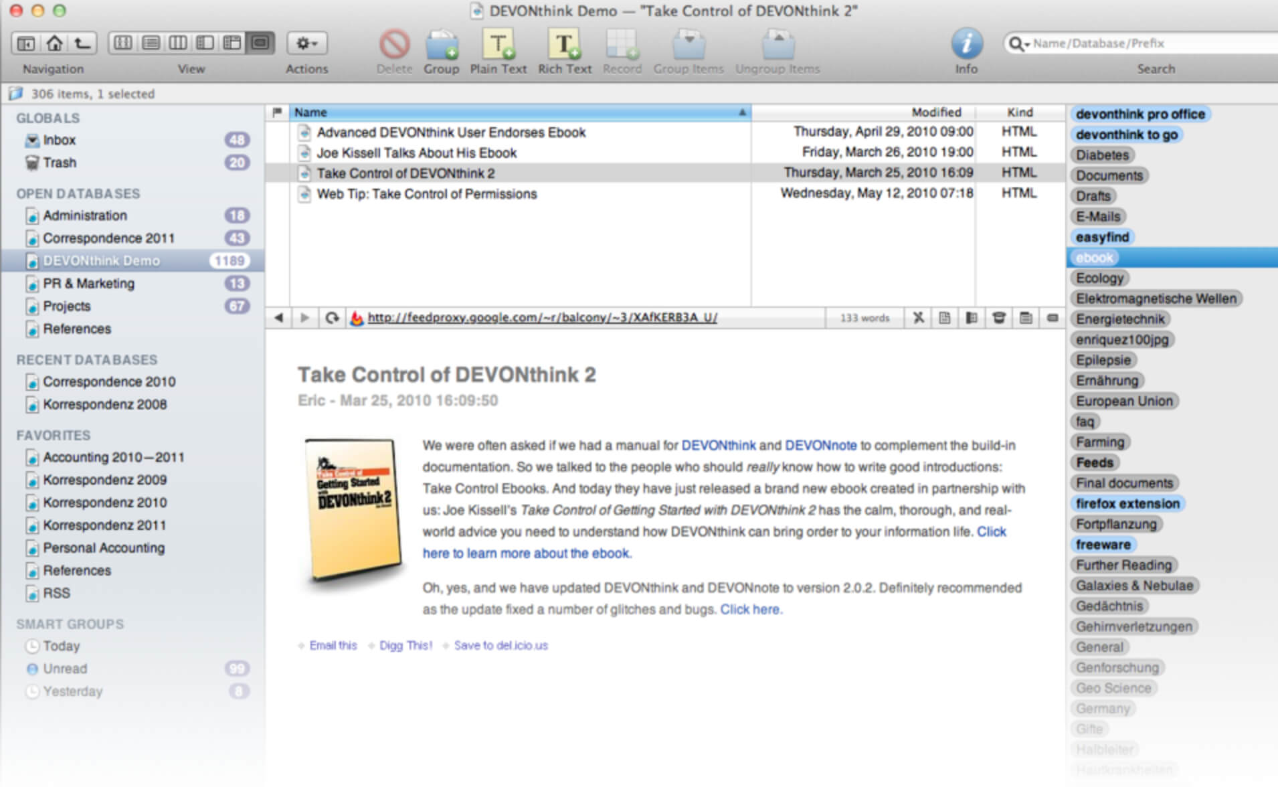The height and width of the screenshot is (787, 1278).
Task: Open Personal Accounting favorite
Action: 132,548
